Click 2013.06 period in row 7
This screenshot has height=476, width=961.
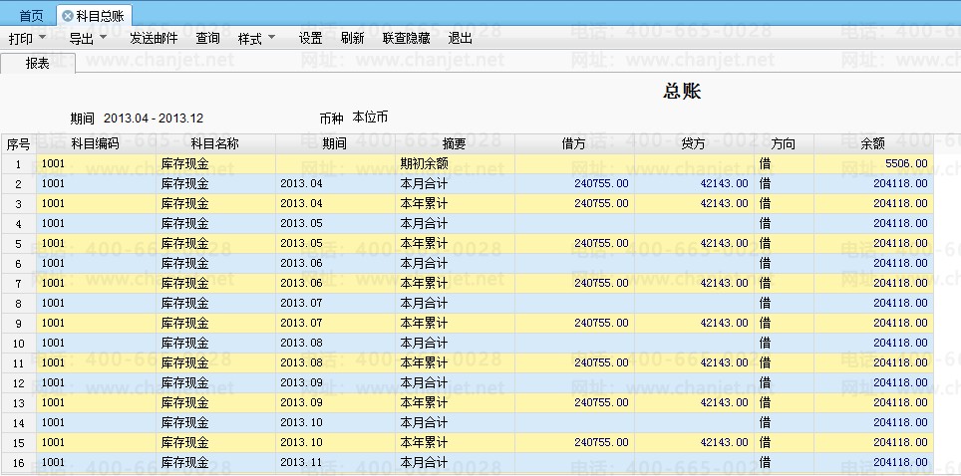coord(335,283)
